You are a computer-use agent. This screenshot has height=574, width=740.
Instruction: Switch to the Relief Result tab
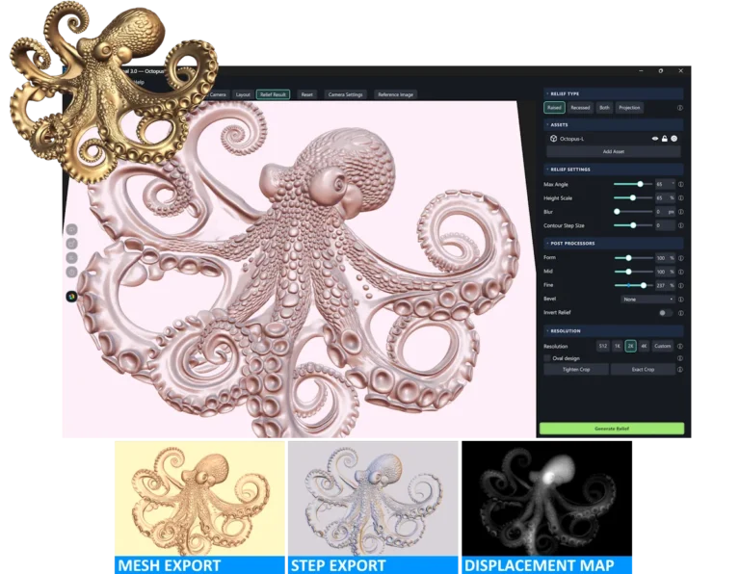pyautogui.click(x=273, y=94)
